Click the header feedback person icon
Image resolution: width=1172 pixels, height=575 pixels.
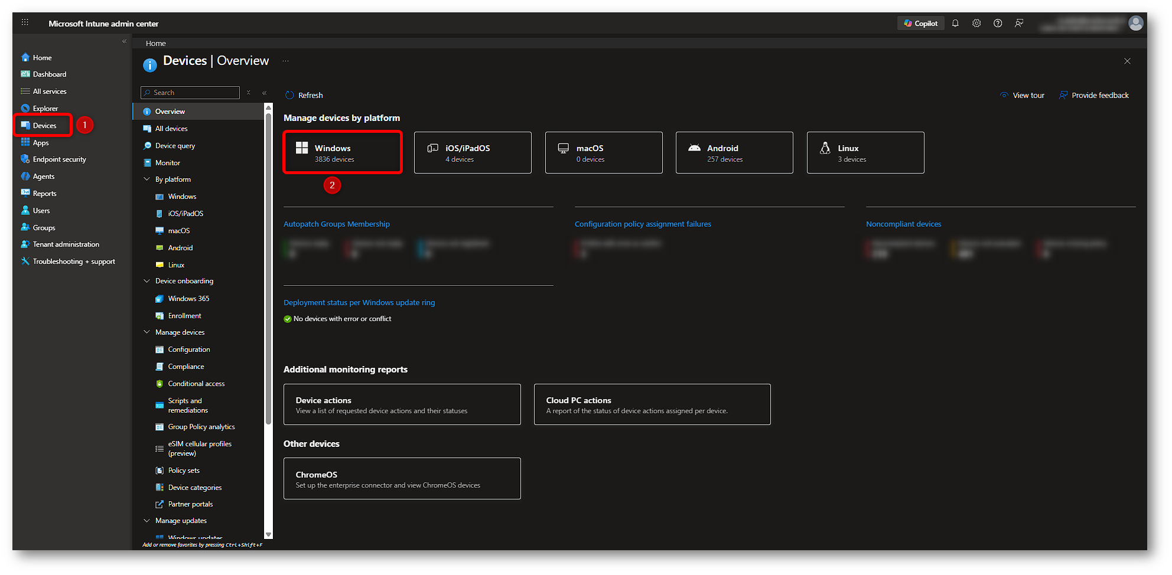coord(1019,24)
